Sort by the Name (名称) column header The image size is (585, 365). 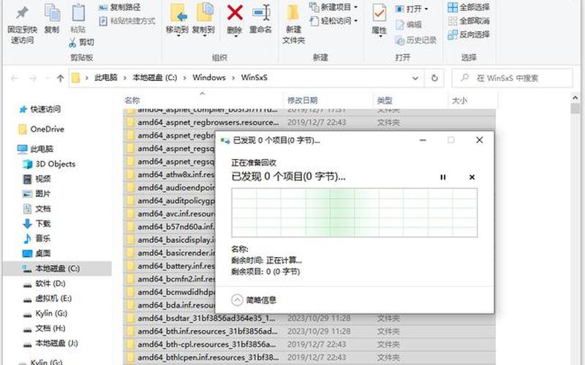tap(132, 100)
